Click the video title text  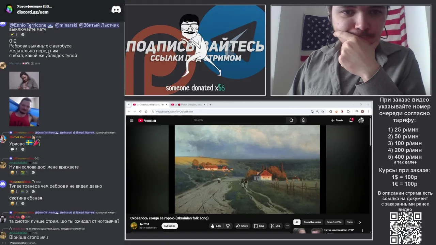point(169,218)
